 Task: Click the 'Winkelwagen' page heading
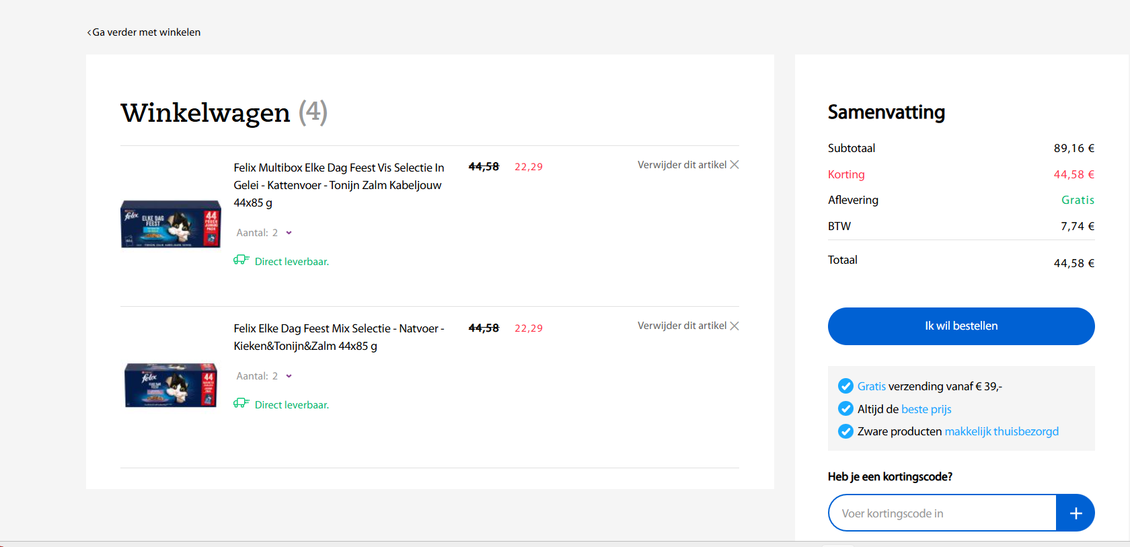[x=205, y=113]
